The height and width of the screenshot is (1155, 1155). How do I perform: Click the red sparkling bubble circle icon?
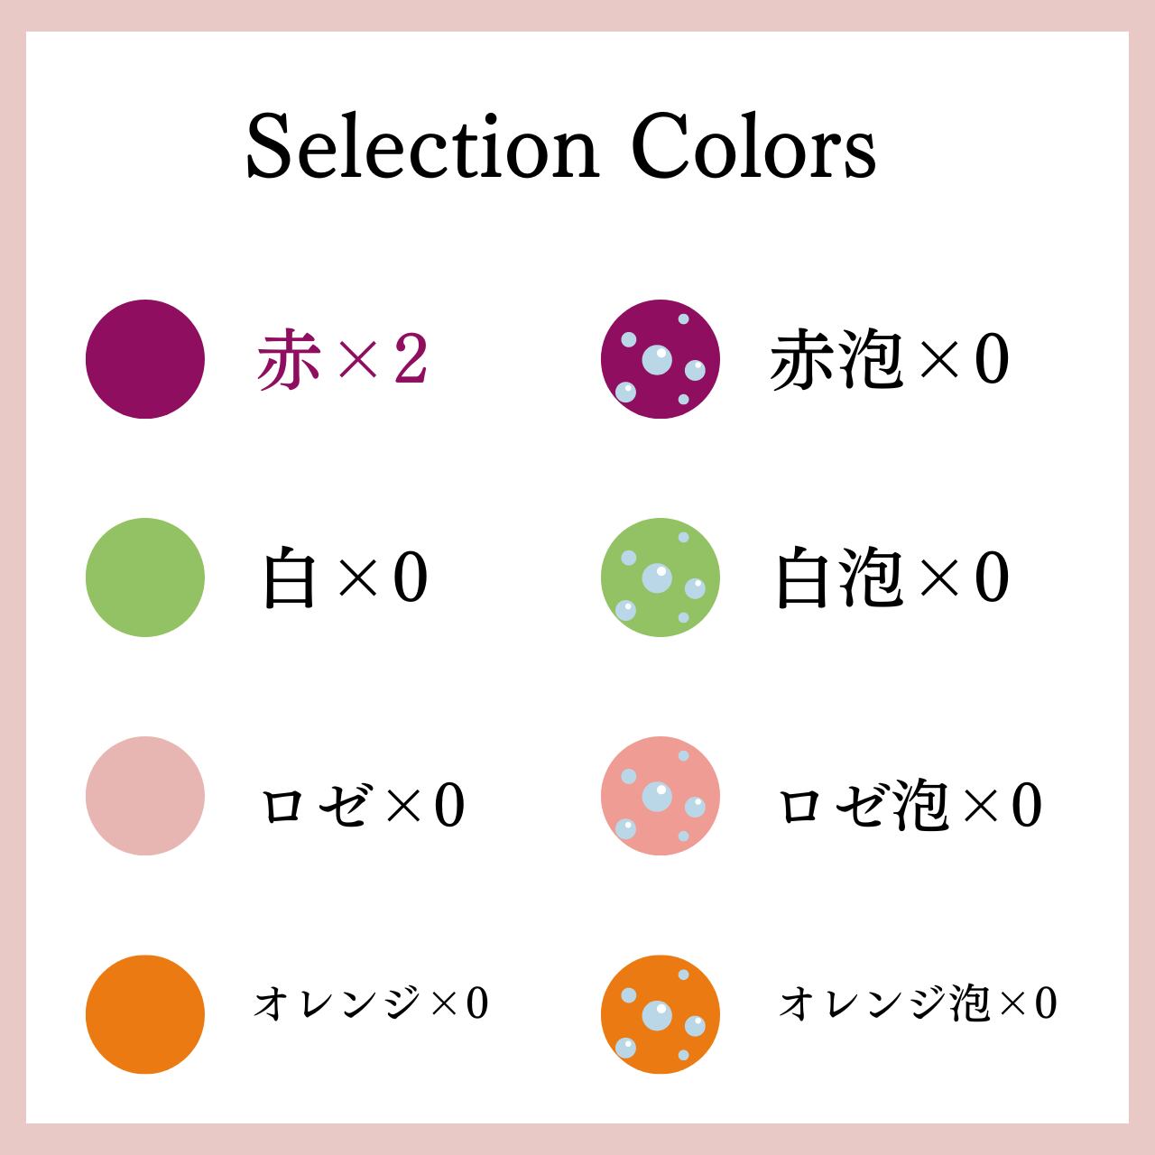click(661, 359)
